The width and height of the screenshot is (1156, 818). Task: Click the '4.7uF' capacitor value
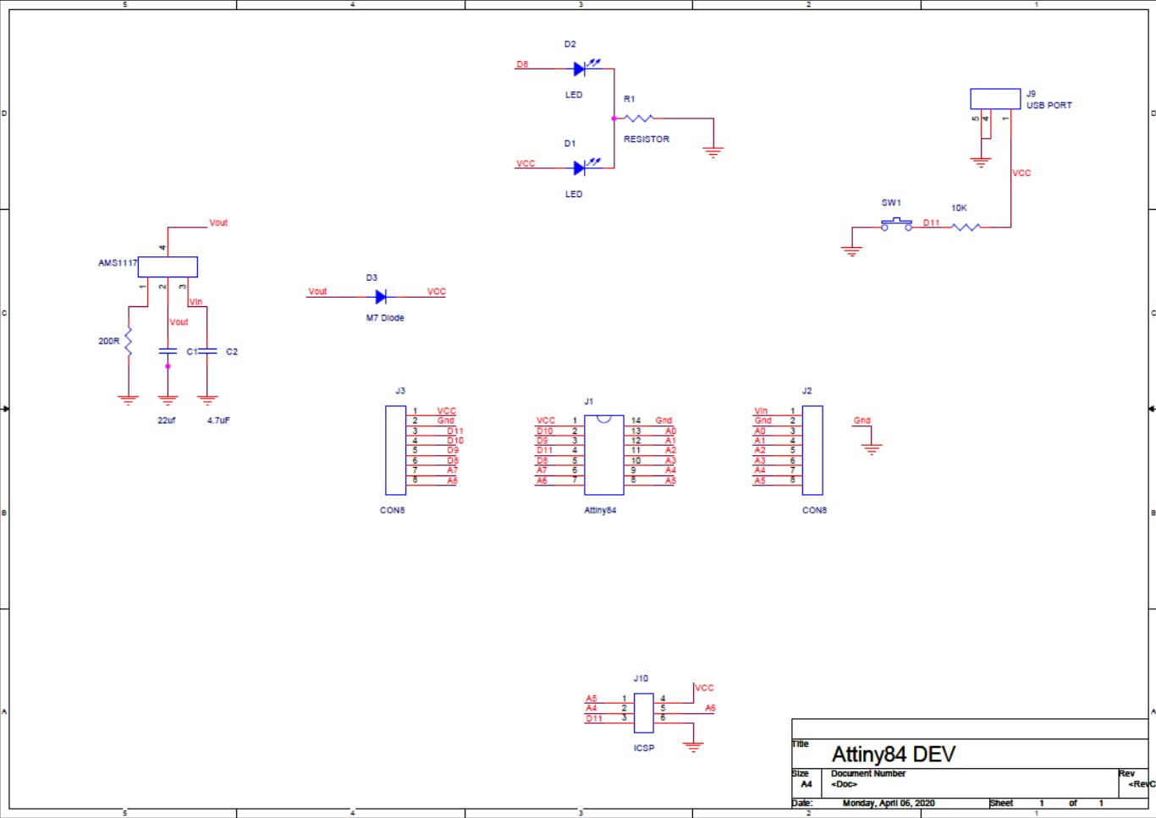point(218,420)
